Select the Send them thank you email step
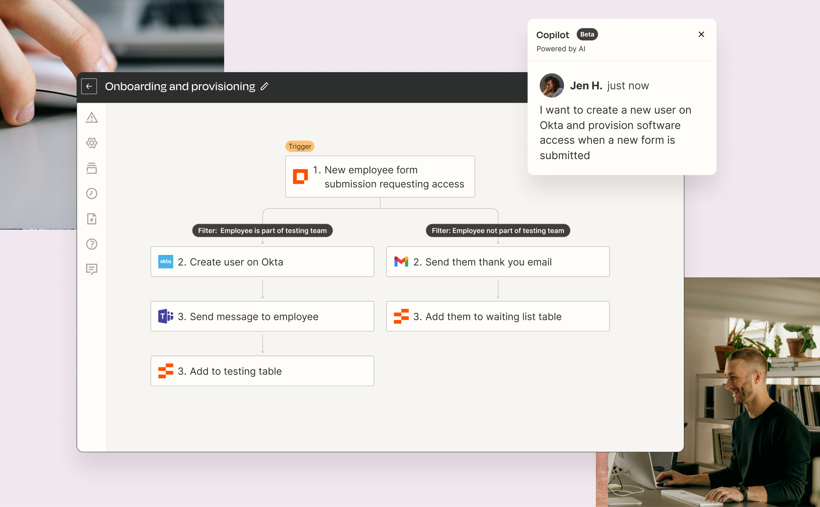This screenshot has height=507, width=820. pos(498,262)
